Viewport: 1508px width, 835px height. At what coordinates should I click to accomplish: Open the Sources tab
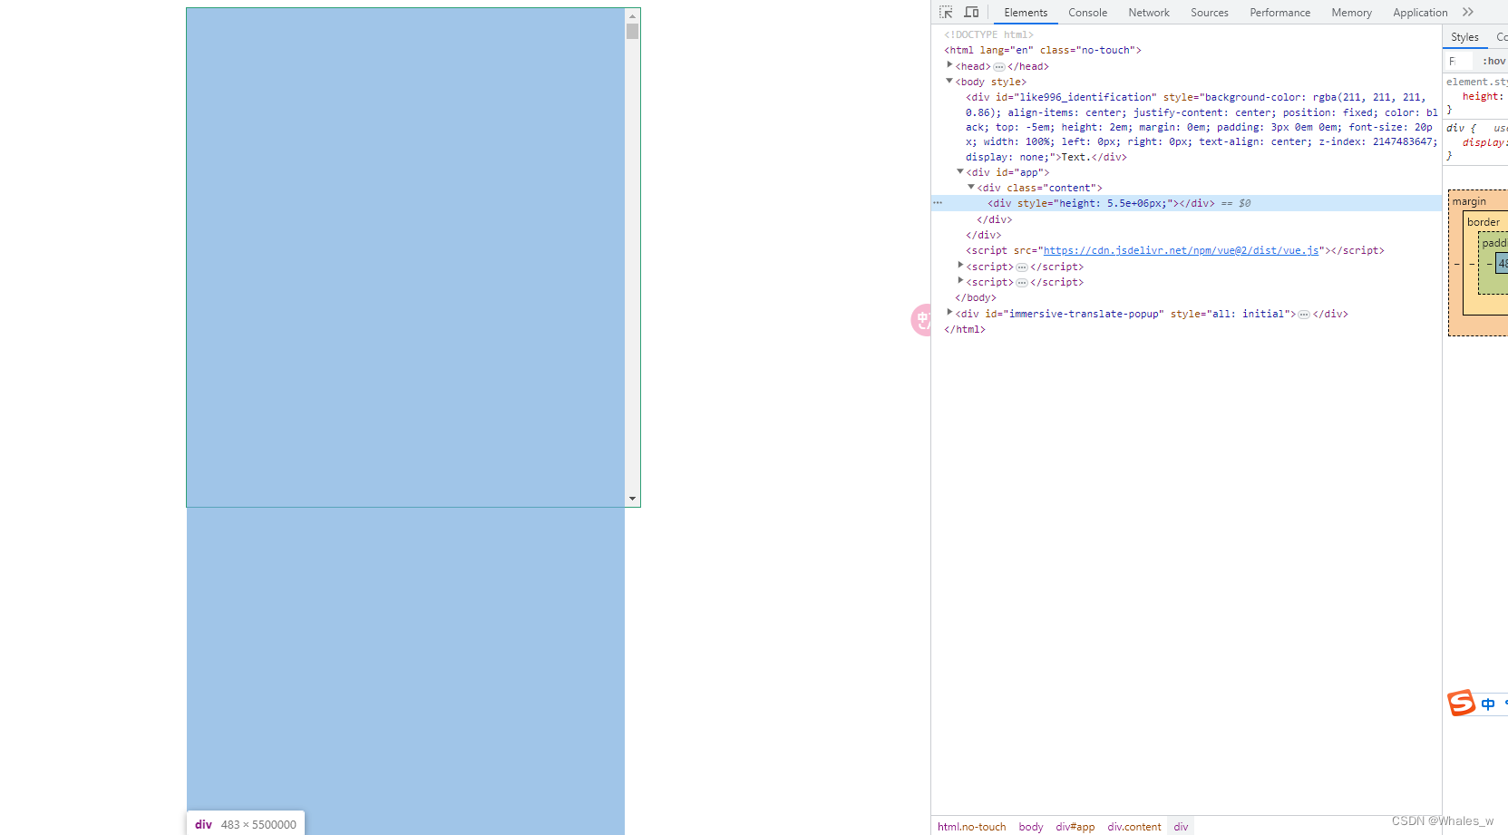[1210, 13]
